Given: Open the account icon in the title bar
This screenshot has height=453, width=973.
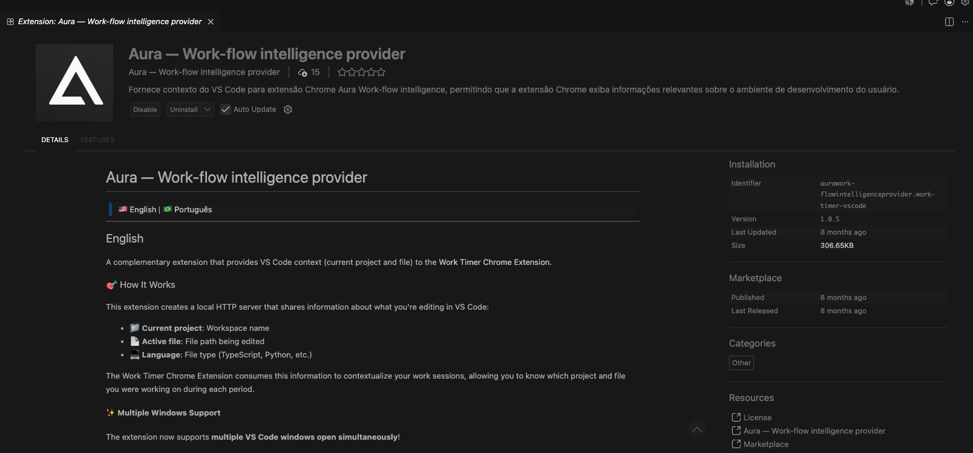Looking at the screenshot, I should 949,2.
